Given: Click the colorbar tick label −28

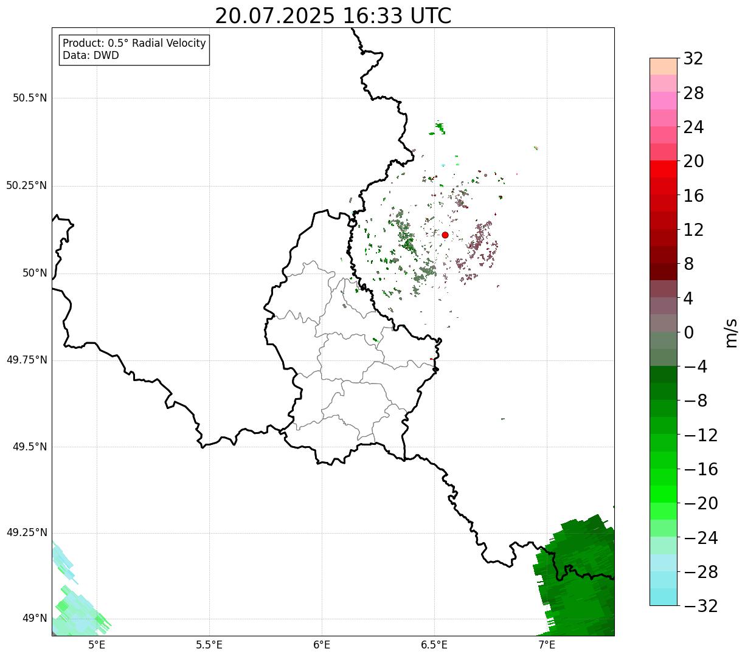Looking at the screenshot, I should tap(701, 572).
